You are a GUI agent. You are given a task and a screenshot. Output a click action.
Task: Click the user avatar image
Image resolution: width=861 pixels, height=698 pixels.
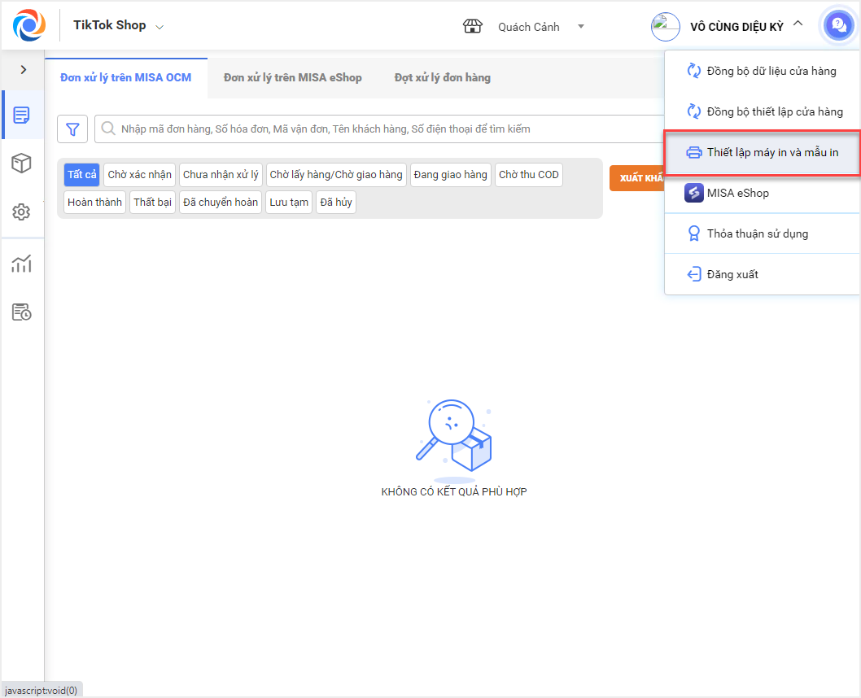665,26
